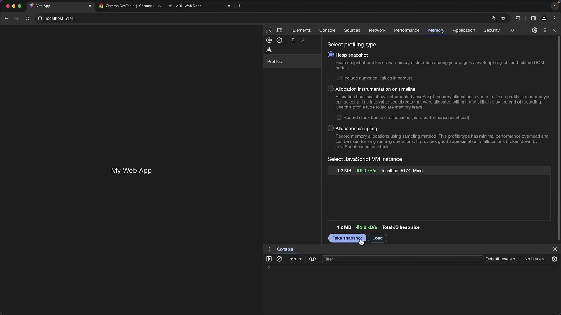The width and height of the screenshot is (561, 315).
Task: Open the Chrome three-dot main menu
Action: (555, 18)
